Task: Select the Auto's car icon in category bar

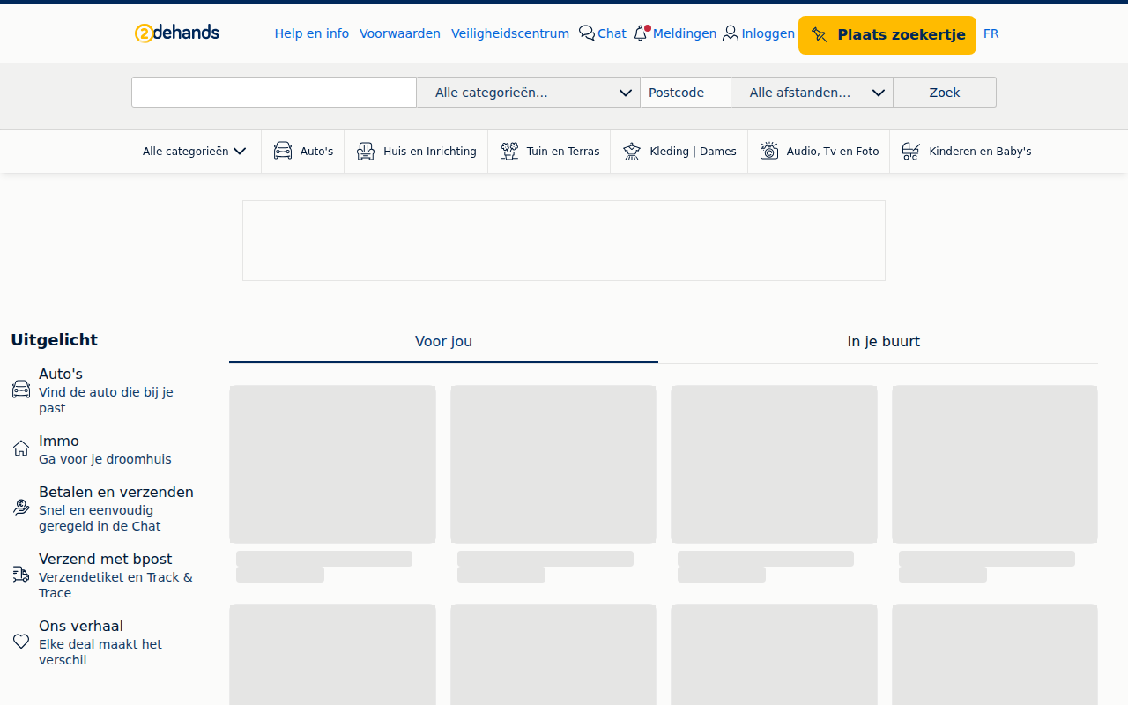Action: tap(283, 151)
